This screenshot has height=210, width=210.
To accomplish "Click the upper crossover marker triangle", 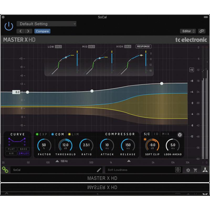I will click(129, 161).
